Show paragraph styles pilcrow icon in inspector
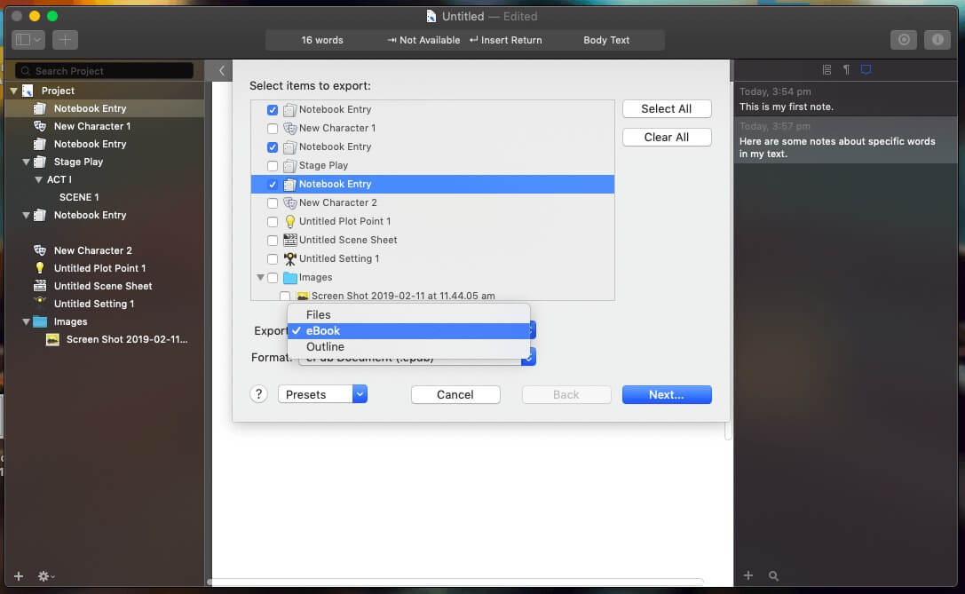Viewport: 965px width, 594px height. 846,69
